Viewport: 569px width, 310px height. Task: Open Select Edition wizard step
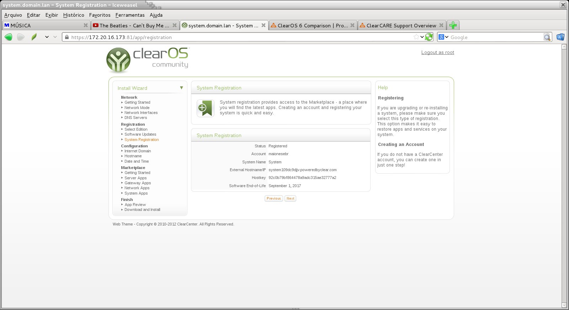[x=136, y=129]
